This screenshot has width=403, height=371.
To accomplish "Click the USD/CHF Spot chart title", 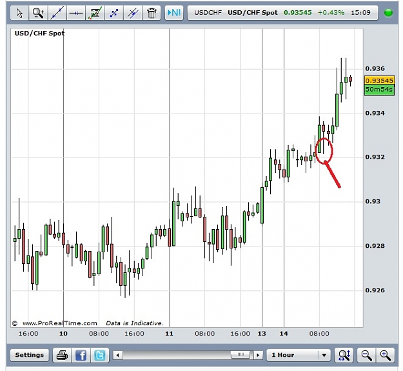I will coord(39,33).
